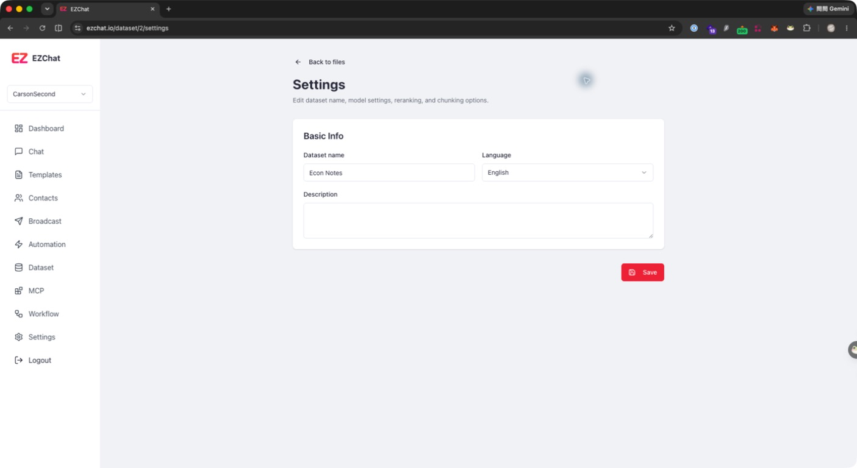The image size is (857, 468).
Task: Click the Workflow icon in sidebar
Action: coord(18,314)
